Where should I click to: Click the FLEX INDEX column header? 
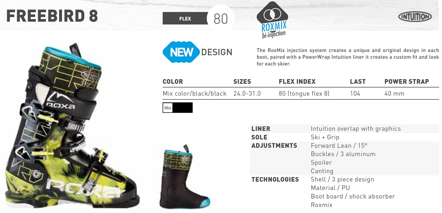pyautogui.click(x=297, y=81)
